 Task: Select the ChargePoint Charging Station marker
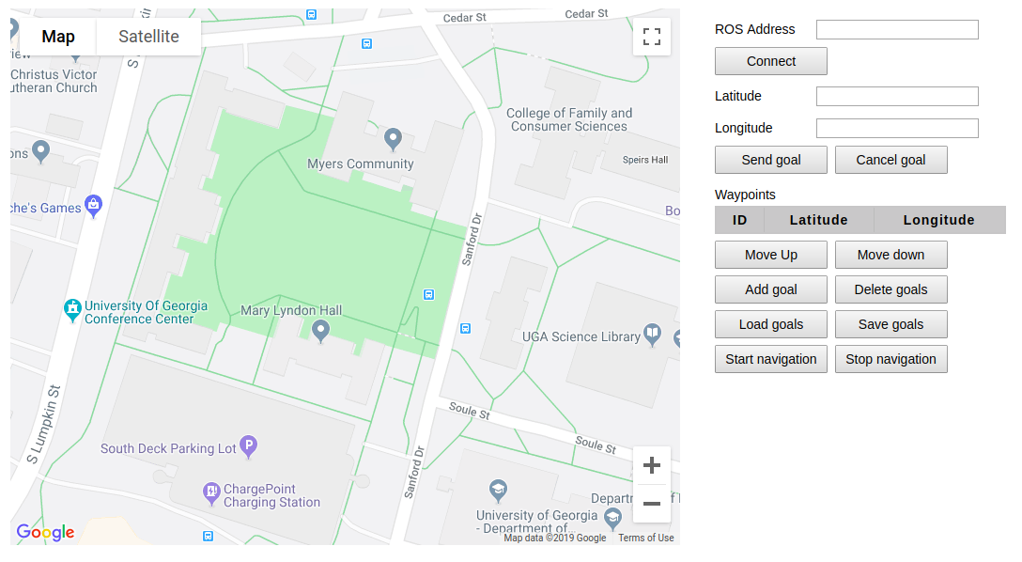[x=211, y=493]
